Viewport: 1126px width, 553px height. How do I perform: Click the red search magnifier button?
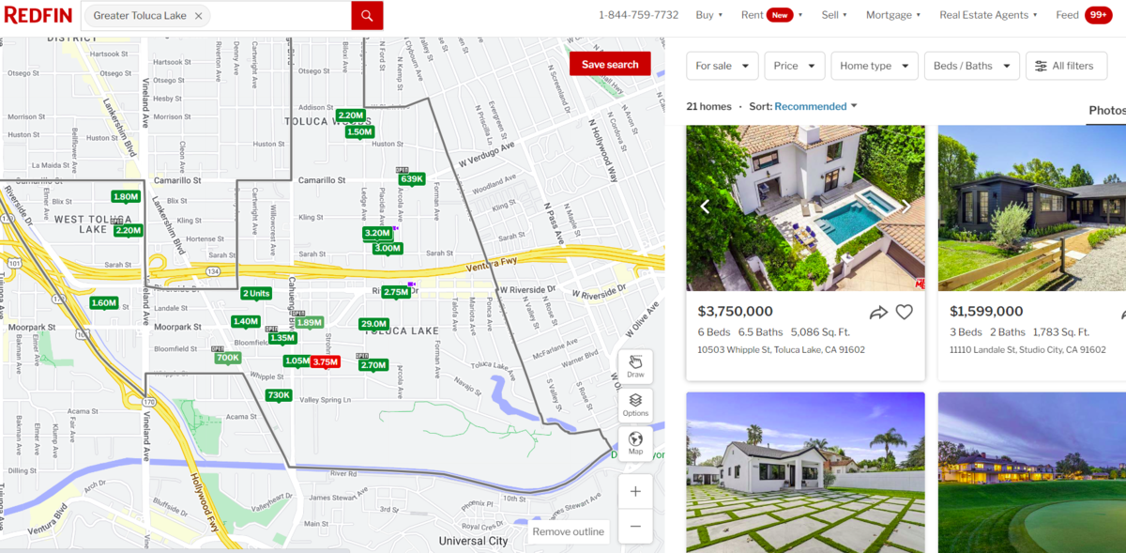tap(367, 15)
